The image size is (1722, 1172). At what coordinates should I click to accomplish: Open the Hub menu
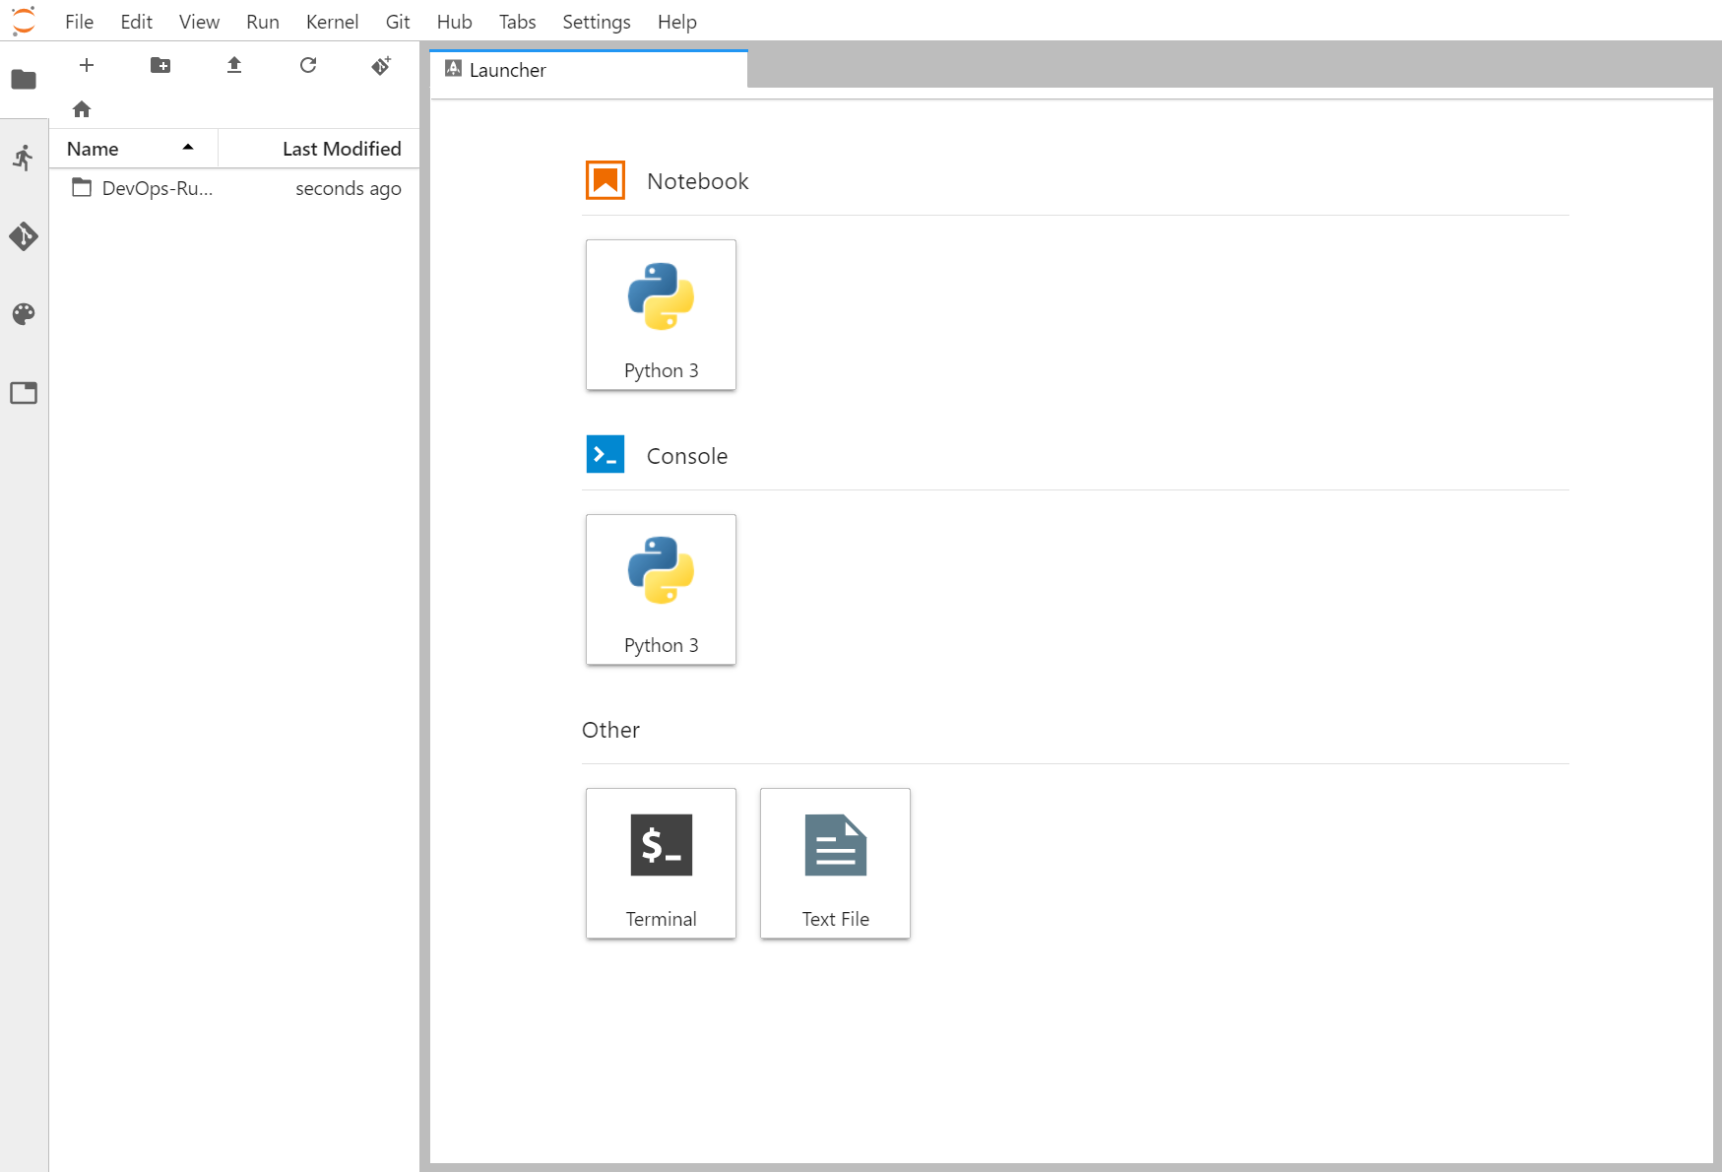coord(454,22)
